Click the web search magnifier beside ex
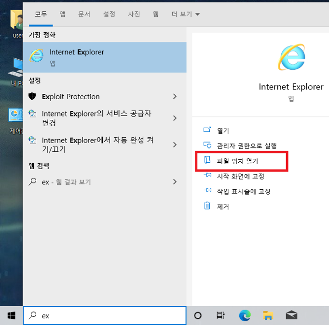329x325 pixels. pos(32,182)
